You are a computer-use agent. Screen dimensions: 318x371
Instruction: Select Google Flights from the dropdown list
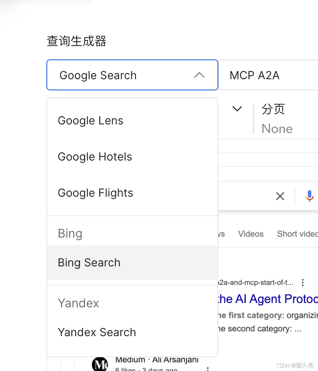coord(95,193)
